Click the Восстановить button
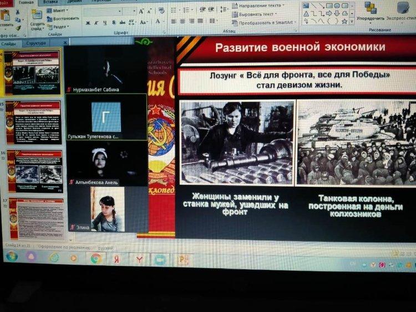The image size is (416, 312). (x=65, y=18)
